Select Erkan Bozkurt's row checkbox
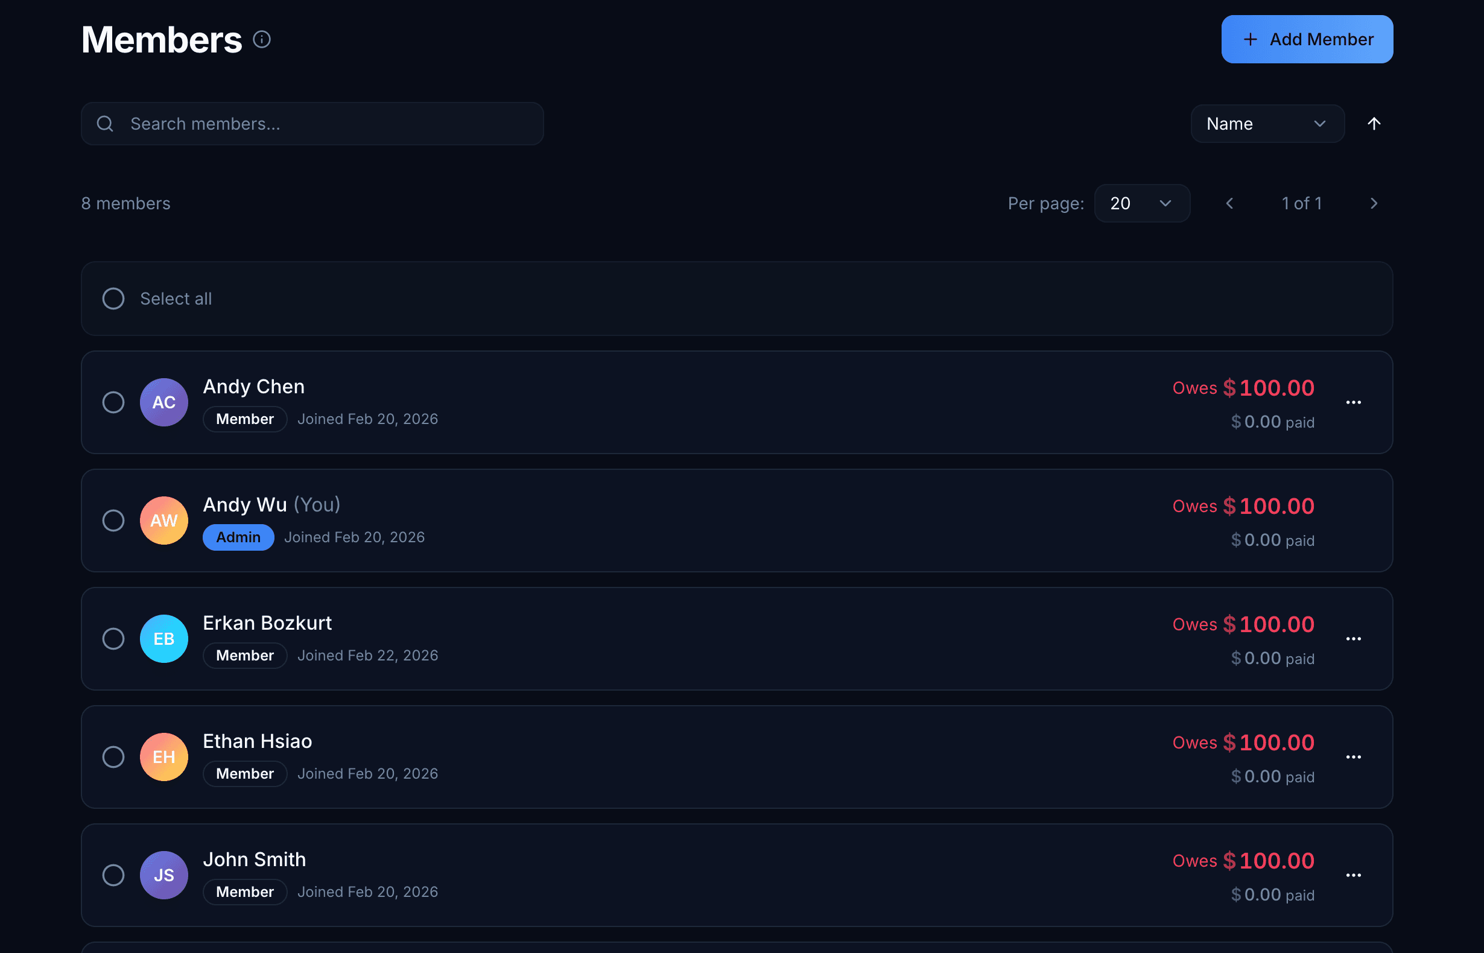 (x=113, y=639)
